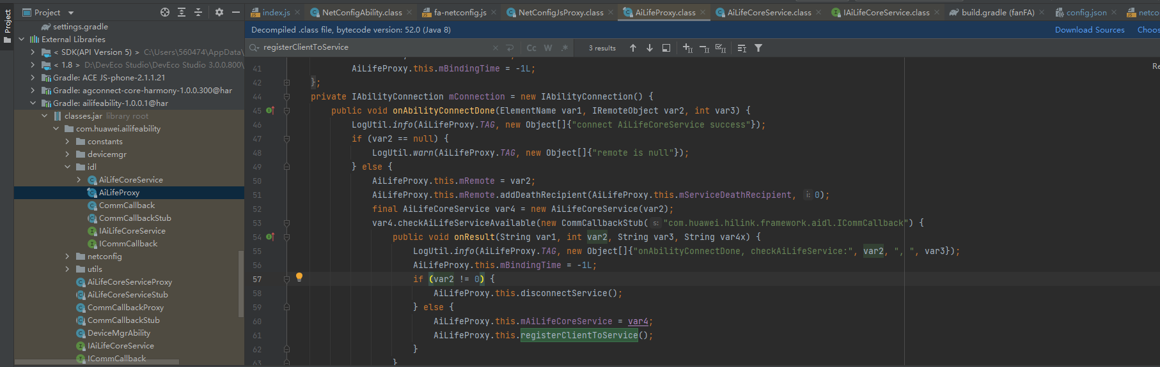1160x367 pixels.
Task: Click Download Sources link
Action: 1090,30
